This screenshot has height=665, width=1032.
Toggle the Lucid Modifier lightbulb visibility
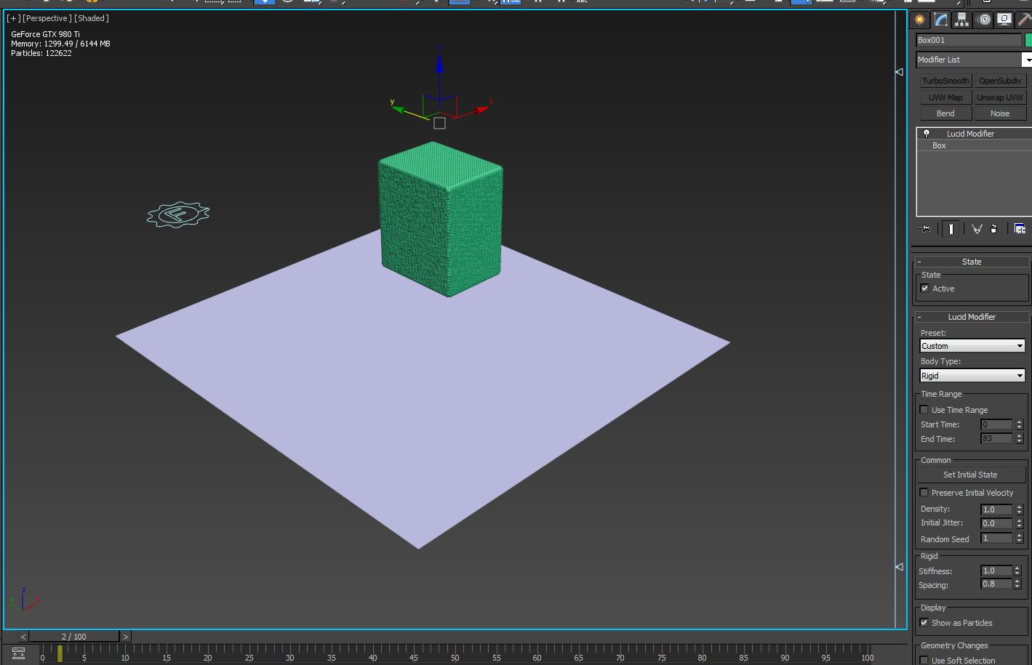[927, 134]
